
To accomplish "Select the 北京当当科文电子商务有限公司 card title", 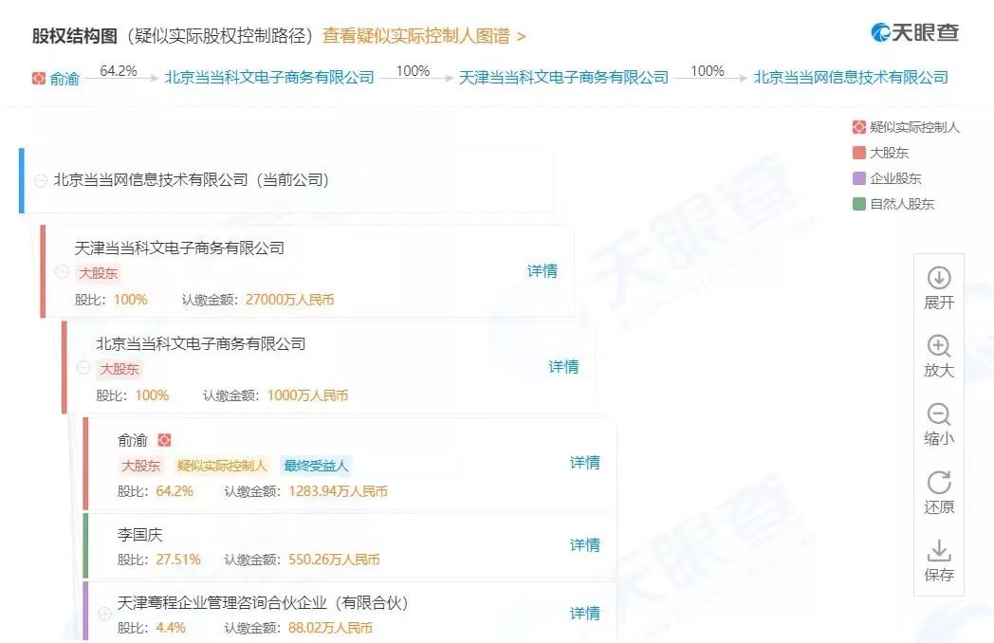I will (x=201, y=343).
